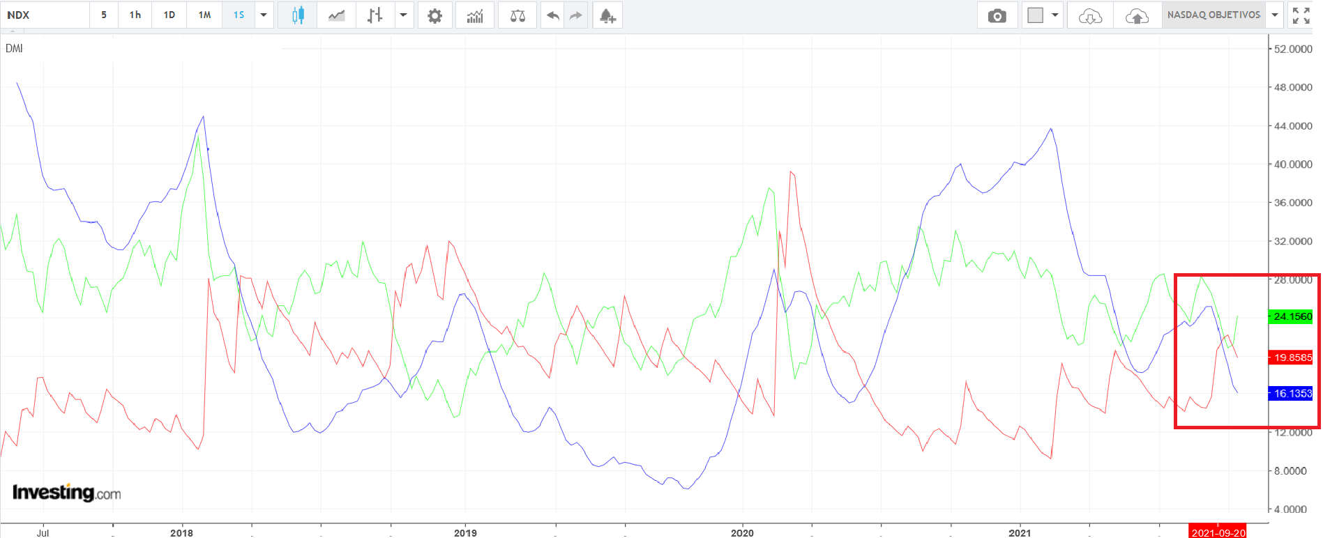Image resolution: width=1323 pixels, height=538 pixels.
Task: Click the red 19.8585 value label
Action: point(1292,358)
